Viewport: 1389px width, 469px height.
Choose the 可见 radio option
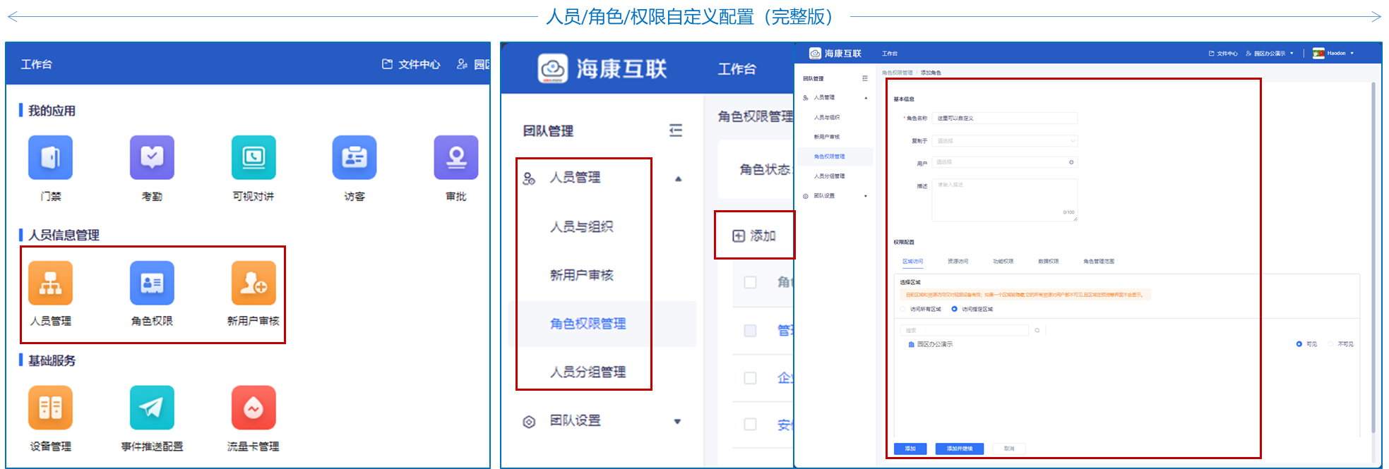1299,344
